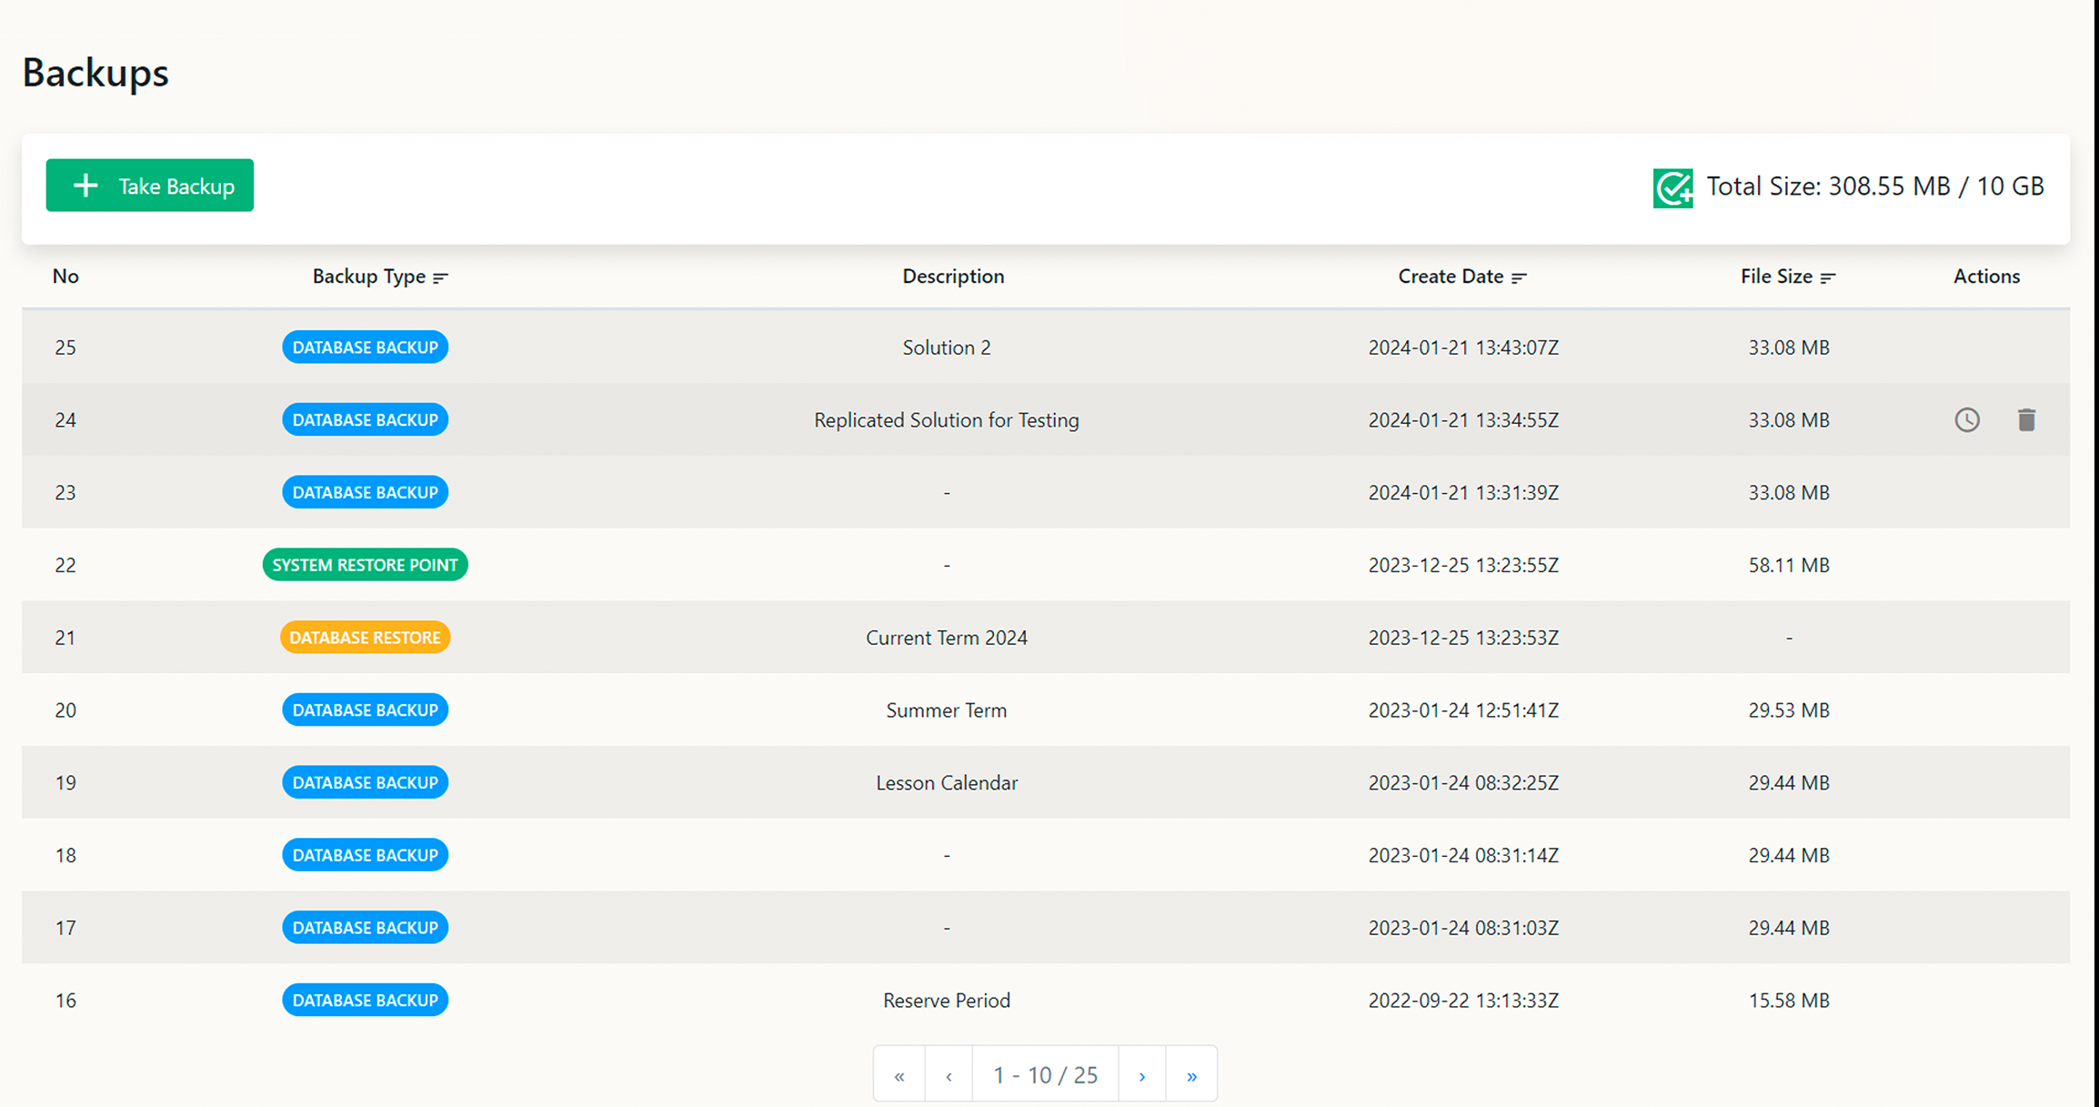Screen dimensions: 2099x1107
Task: Click the page range 1 - 10 / 25
Action: point(1045,1075)
